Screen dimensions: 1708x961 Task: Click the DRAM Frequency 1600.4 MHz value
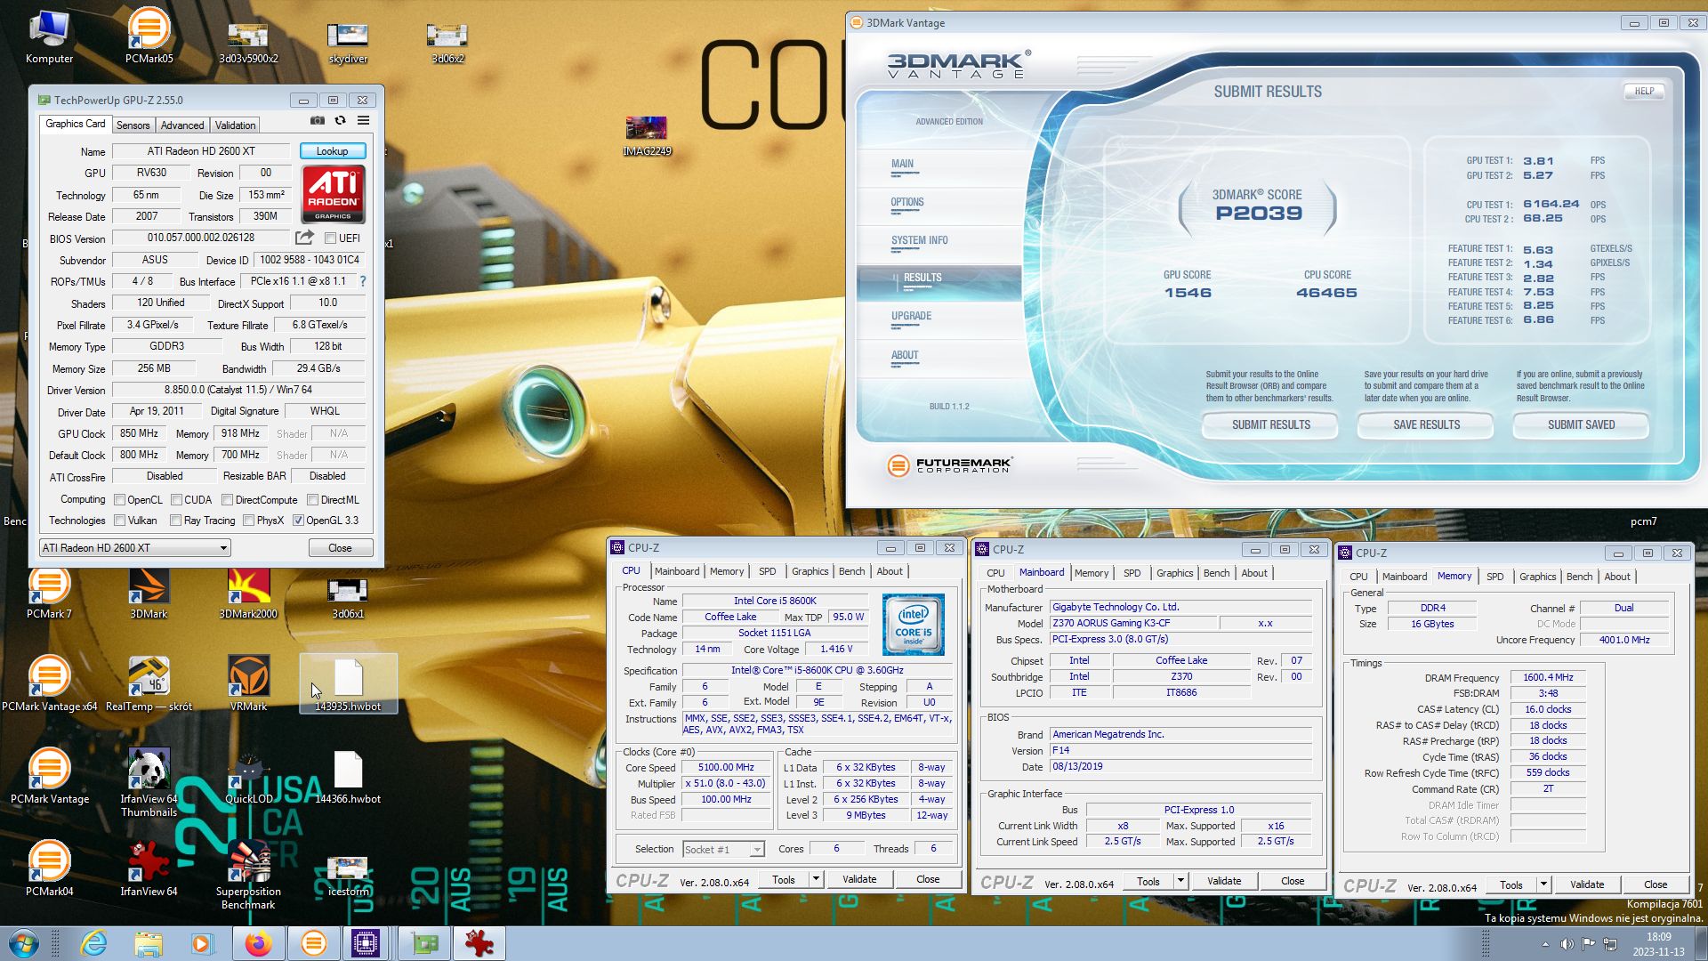(x=1548, y=677)
